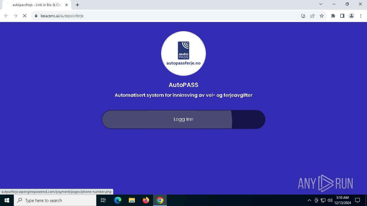Go back to previous page

point(6,16)
